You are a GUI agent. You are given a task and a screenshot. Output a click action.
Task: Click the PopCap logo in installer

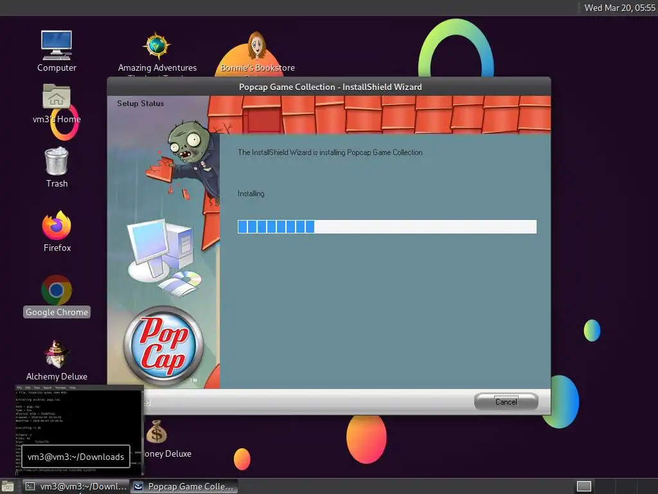(163, 345)
